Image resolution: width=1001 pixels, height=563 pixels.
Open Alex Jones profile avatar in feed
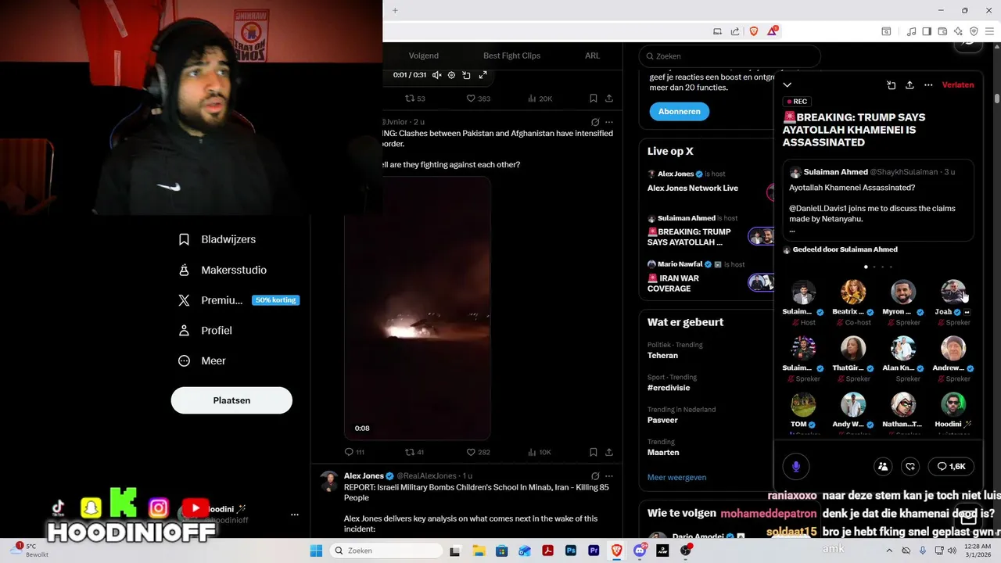click(x=329, y=481)
